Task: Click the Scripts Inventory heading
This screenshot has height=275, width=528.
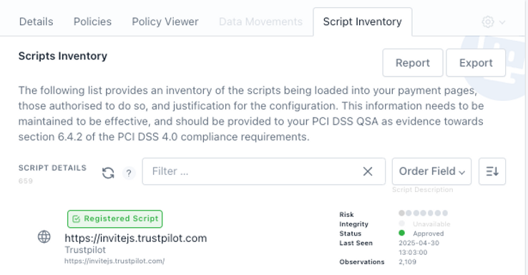Action: (63, 56)
